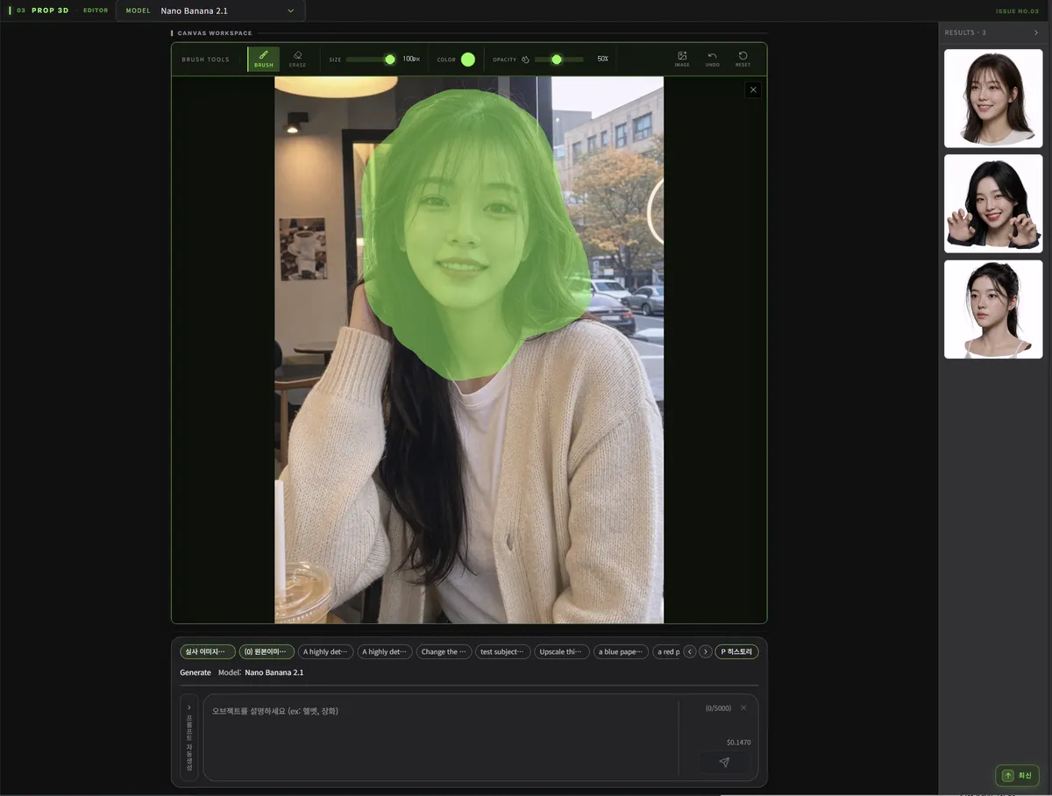This screenshot has width=1052, height=796.
Task: Click the Generate tab label
Action: point(195,672)
